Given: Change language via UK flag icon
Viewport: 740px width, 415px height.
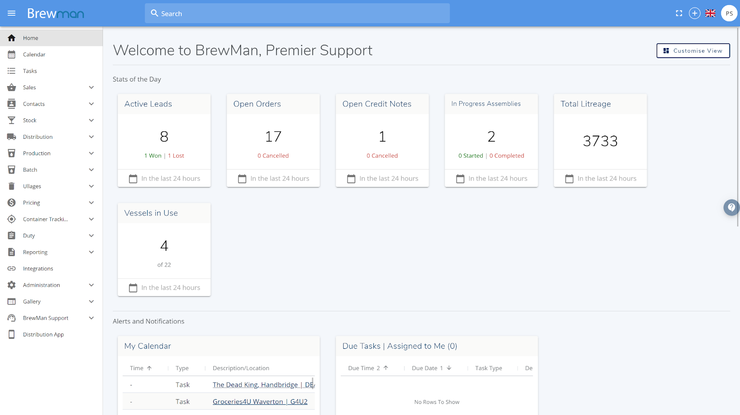Looking at the screenshot, I should pyautogui.click(x=710, y=13).
